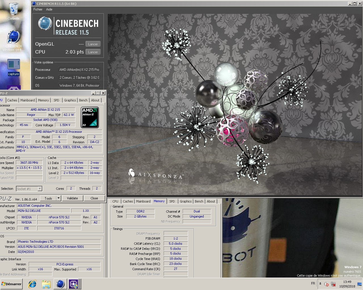Select Graphics tab in the Memory CPU-Z window
The width and height of the screenshot is (363, 290).
[x=186, y=201]
